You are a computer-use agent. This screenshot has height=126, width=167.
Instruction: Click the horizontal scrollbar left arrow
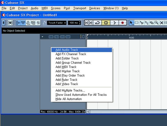(88, 112)
